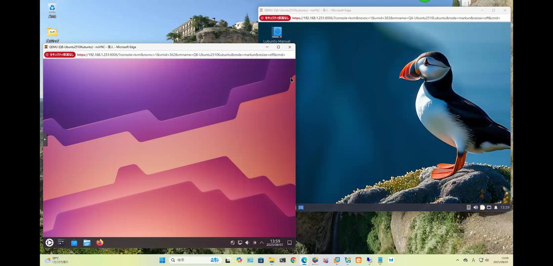Open the Lubuntu notifications bell
Viewport: 553px width, 266px height.
pyautogui.click(x=496, y=208)
